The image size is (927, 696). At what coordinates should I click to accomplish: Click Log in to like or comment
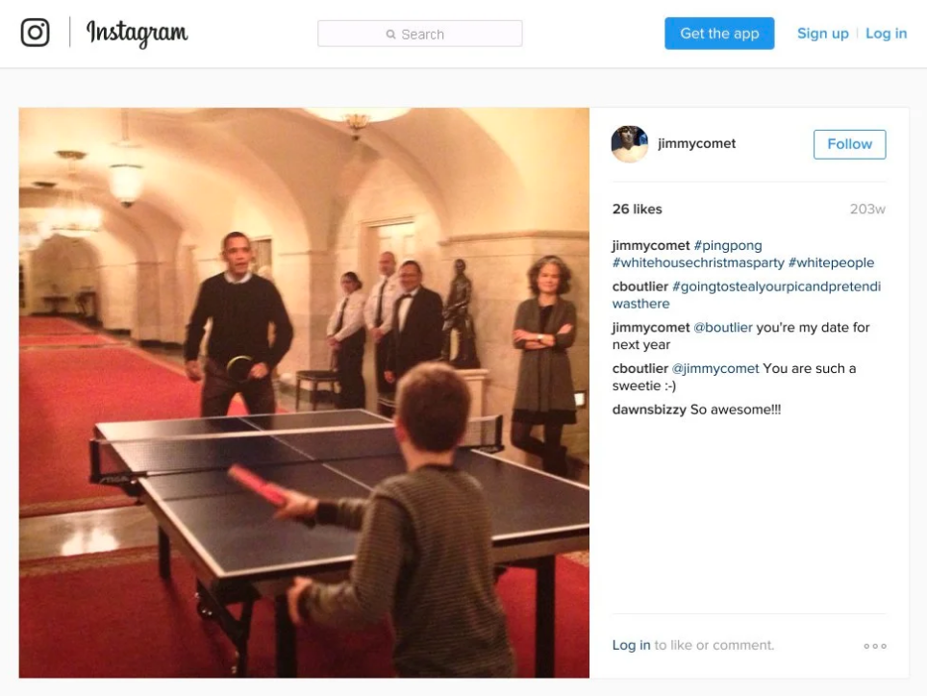[631, 645]
